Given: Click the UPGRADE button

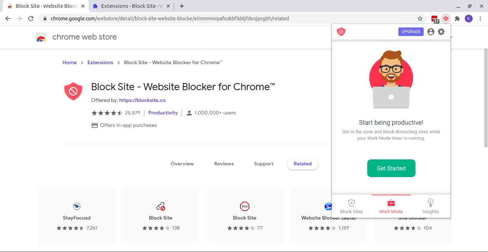Looking at the screenshot, I should click(x=411, y=32).
